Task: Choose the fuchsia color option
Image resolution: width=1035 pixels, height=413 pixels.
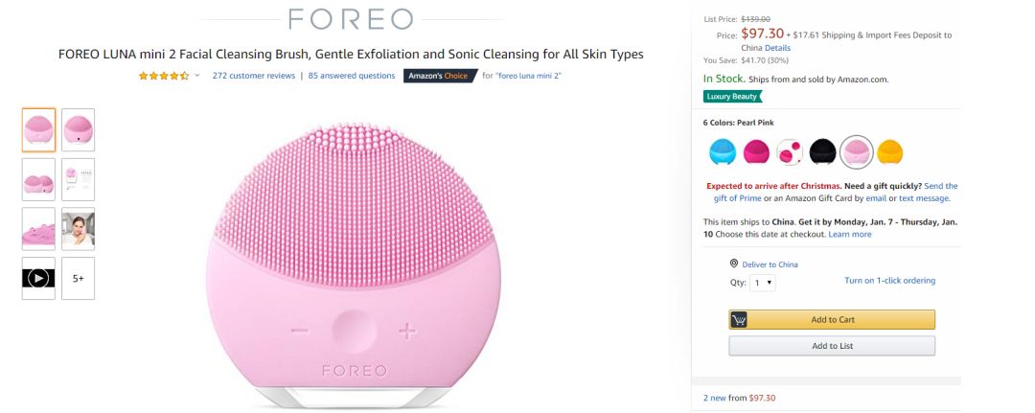Action: pyautogui.click(x=755, y=151)
